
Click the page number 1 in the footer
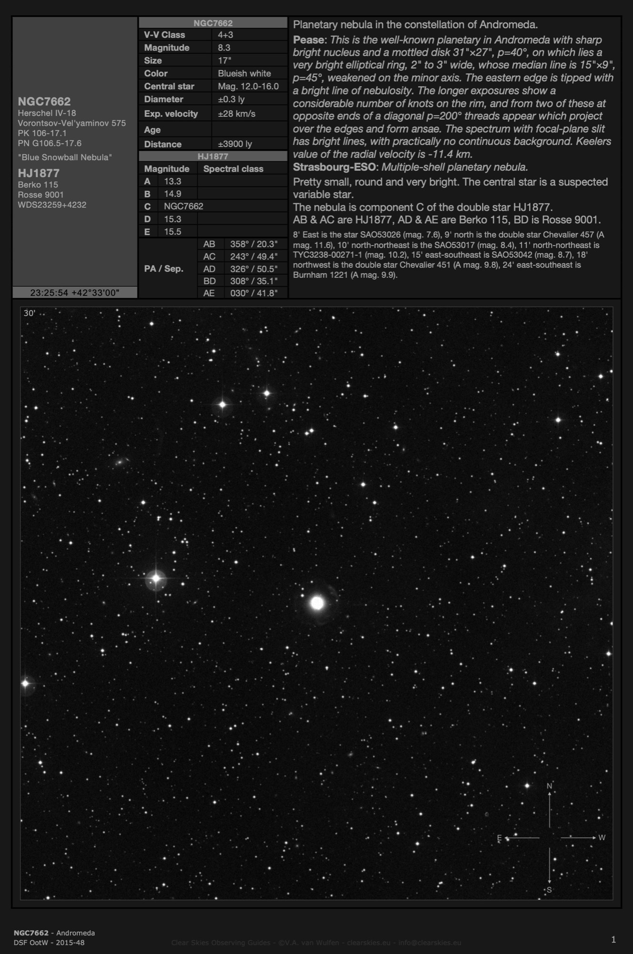click(x=613, y=940)
